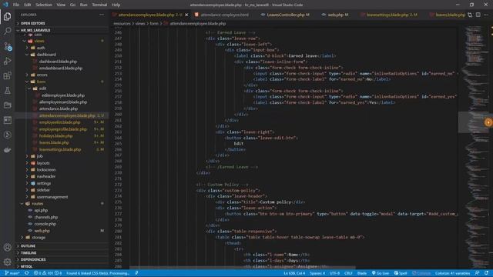This screenshot has width=493, height=277.
Task: Open the Docker whale view
Action: coord(7,150)
